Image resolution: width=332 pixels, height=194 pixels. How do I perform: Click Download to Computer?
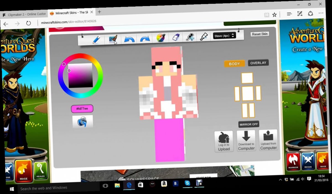tap(246, 140)
